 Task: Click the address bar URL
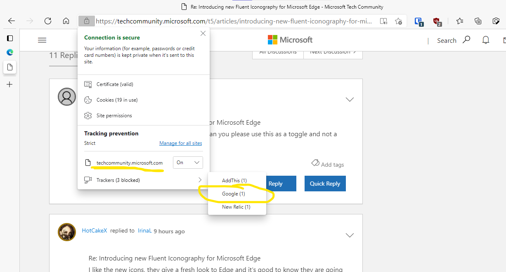(x=234, y=21)
